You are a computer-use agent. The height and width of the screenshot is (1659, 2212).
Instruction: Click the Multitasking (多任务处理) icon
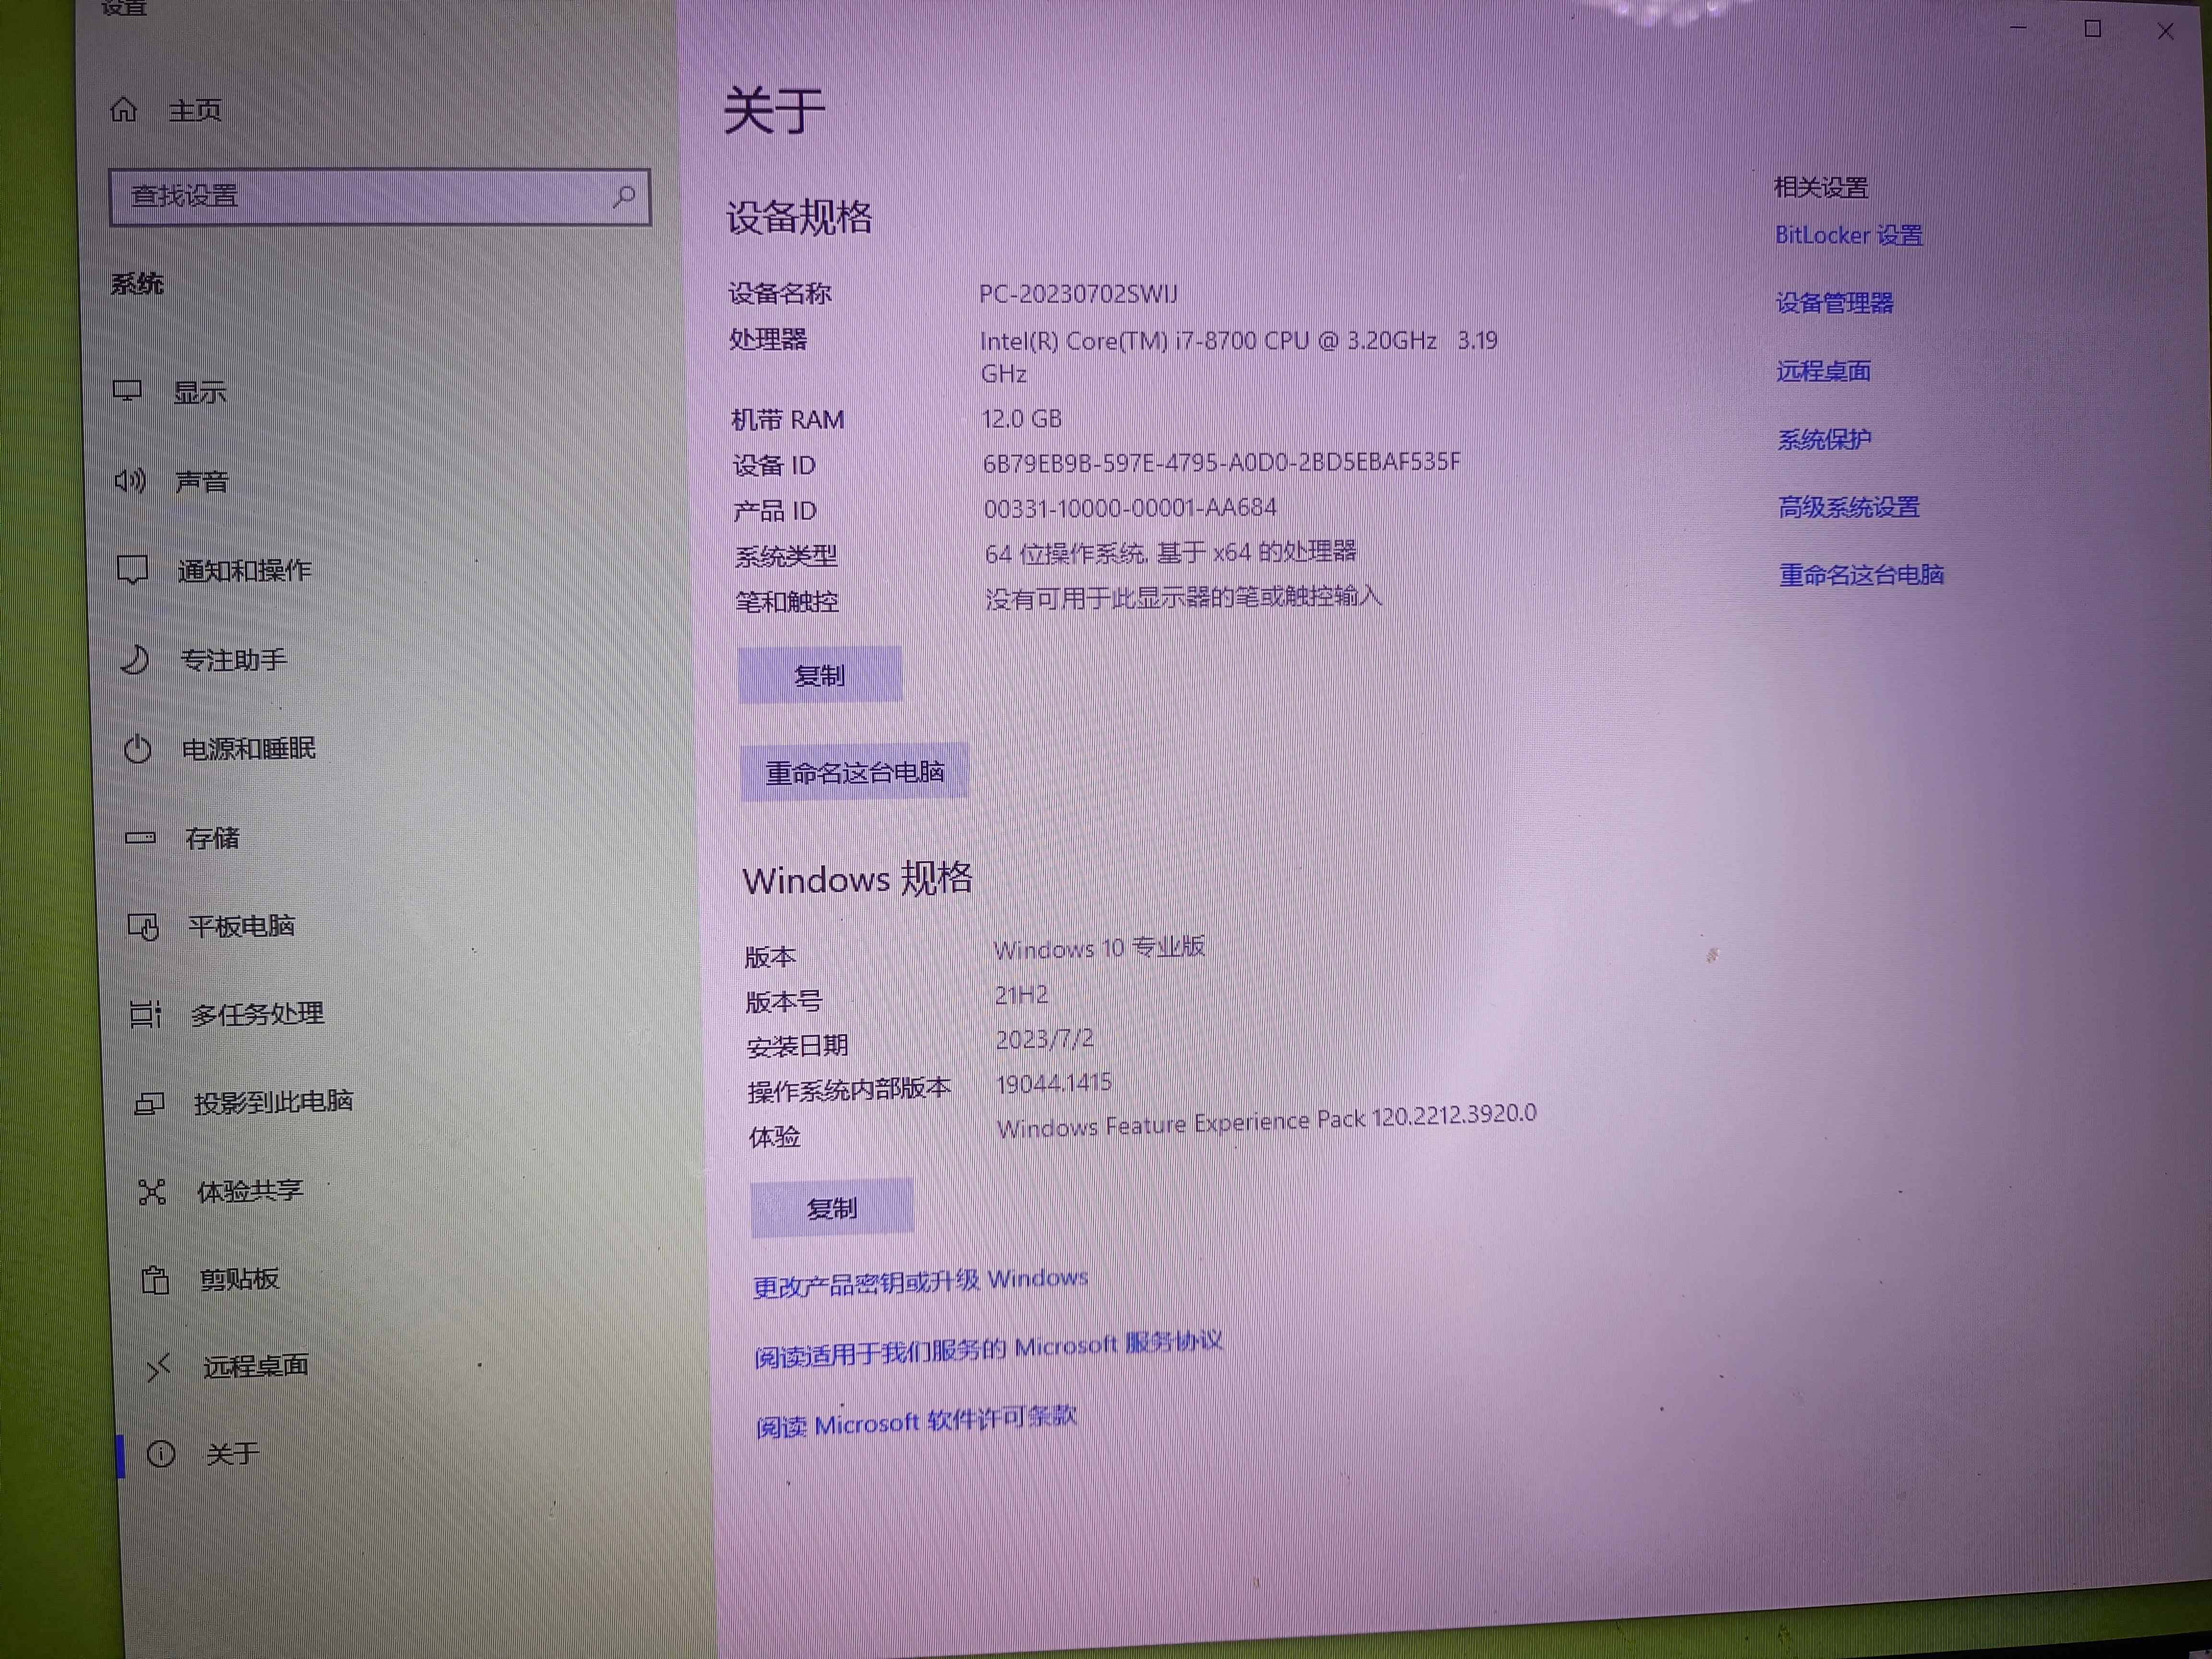pos(145,1014)
